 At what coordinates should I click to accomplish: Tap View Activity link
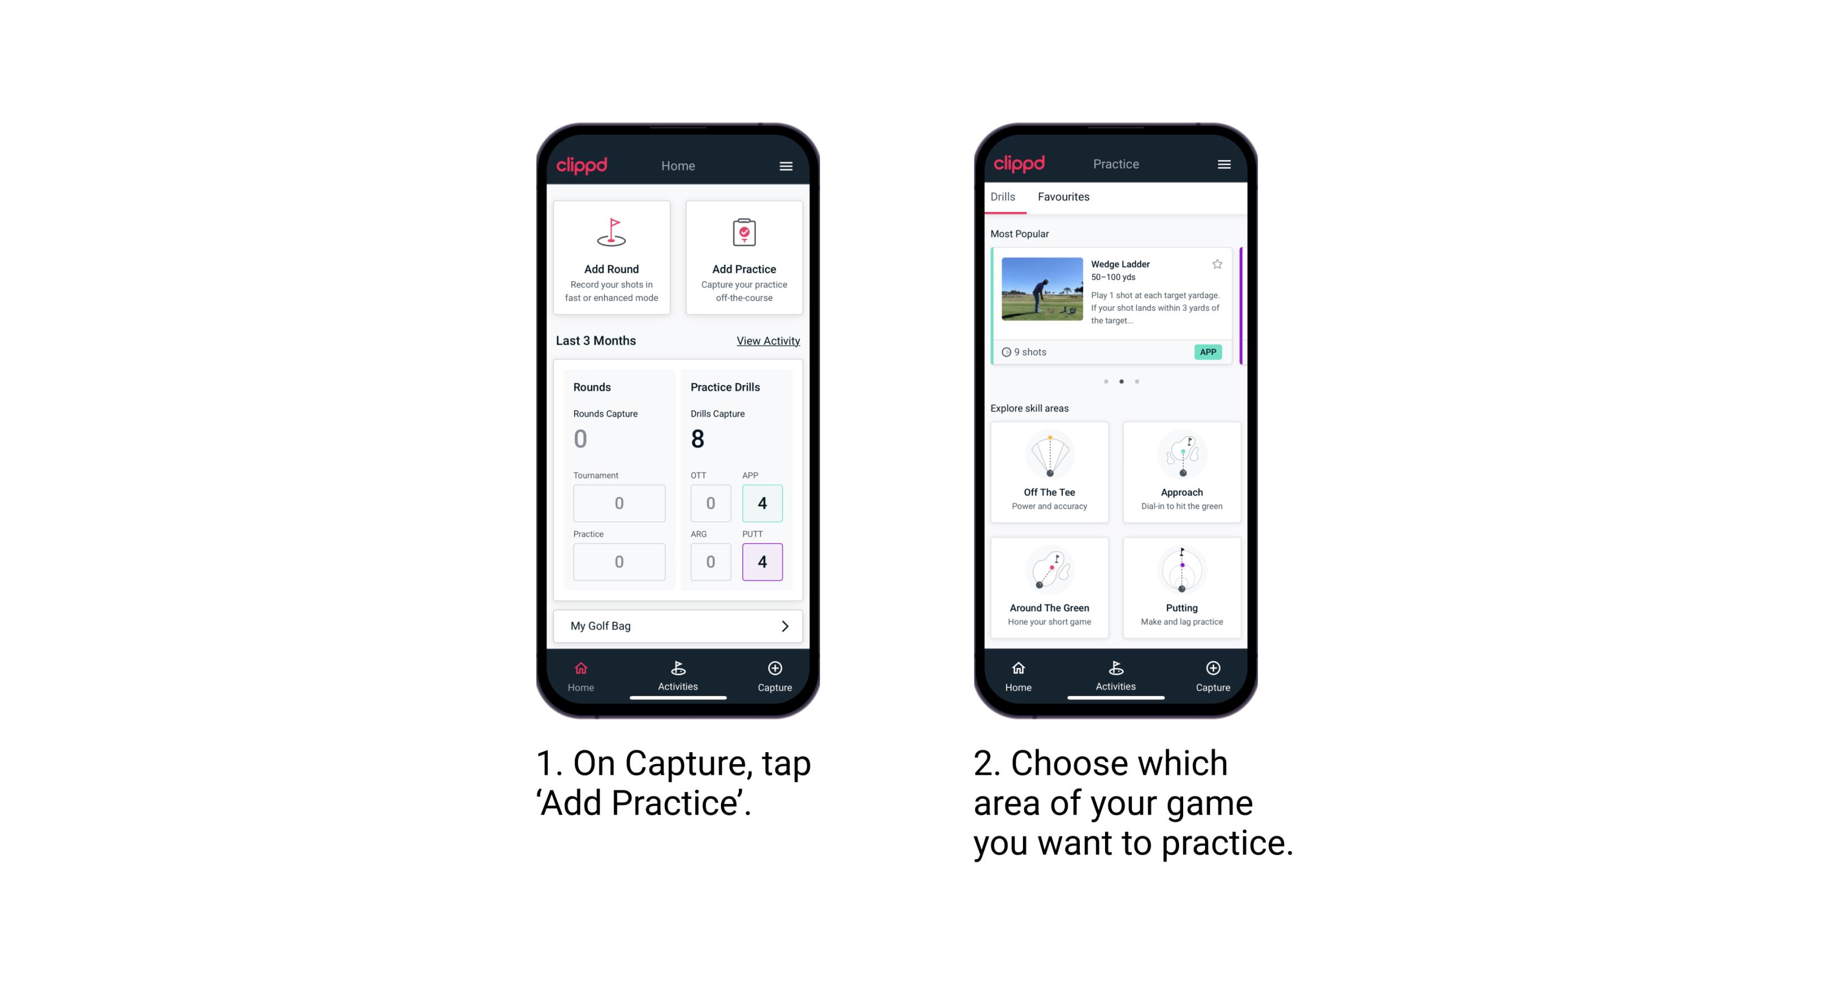click(767, 341)
